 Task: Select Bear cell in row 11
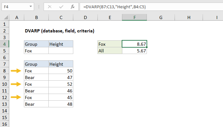[36, 91]
